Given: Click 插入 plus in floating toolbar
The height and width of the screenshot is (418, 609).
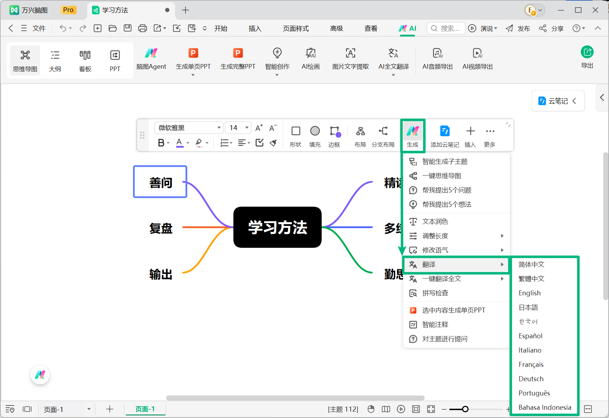Looking at the screenshot, I should (x=470, y=136).
